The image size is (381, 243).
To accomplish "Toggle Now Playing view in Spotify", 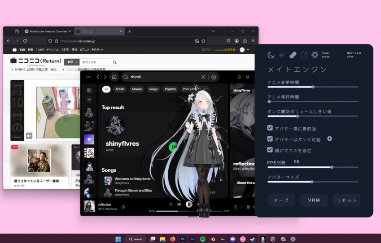I will [x=235, y=207].
